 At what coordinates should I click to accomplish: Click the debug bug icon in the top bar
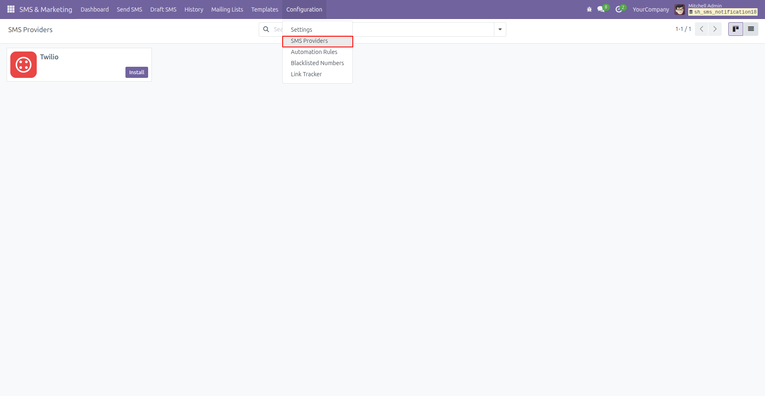(x=589, y=9)
